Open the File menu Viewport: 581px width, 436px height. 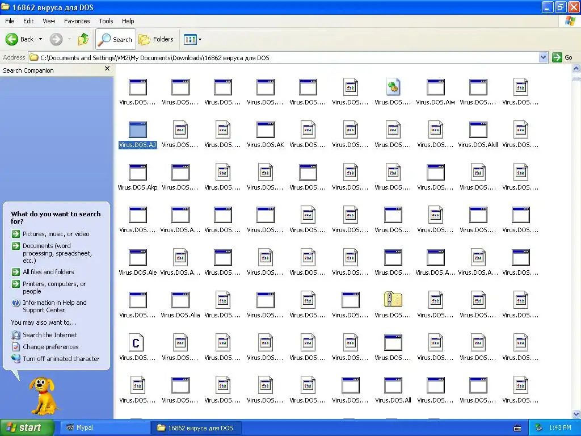click(x=10, y=21)
